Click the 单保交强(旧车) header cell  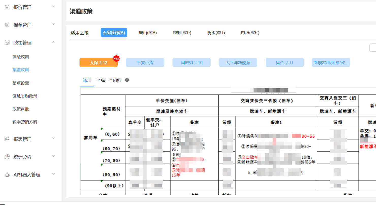(172, 100)
